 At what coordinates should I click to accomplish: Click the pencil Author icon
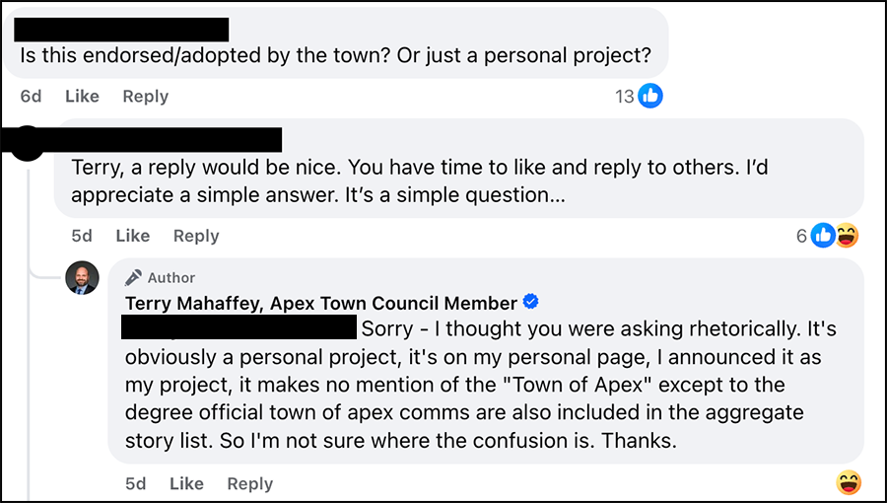(x=133, y=277)
